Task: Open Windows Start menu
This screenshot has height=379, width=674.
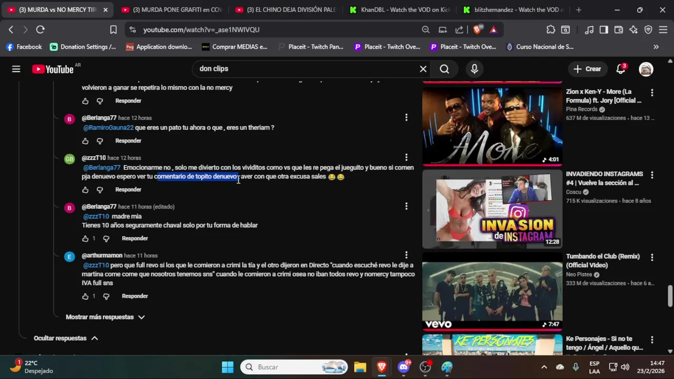Action: pyautogui.click(x=227, y=367)
